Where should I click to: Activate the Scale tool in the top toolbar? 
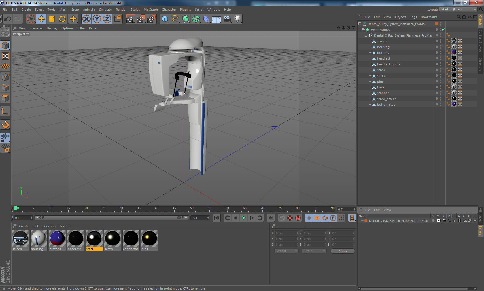tap(52, 19)
